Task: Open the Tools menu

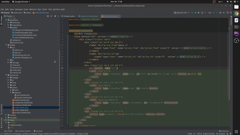Action: click(45, 9)
